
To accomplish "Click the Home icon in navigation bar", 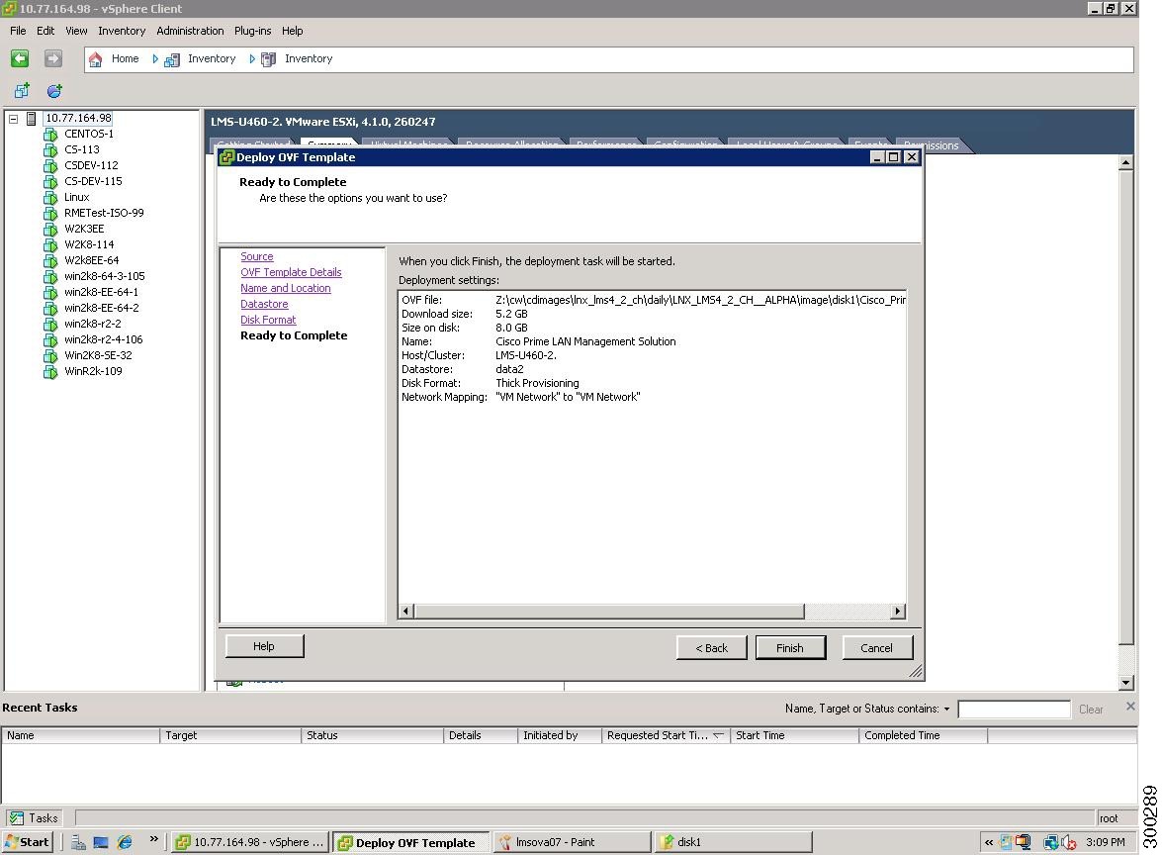I will click(x=96, y=59).
